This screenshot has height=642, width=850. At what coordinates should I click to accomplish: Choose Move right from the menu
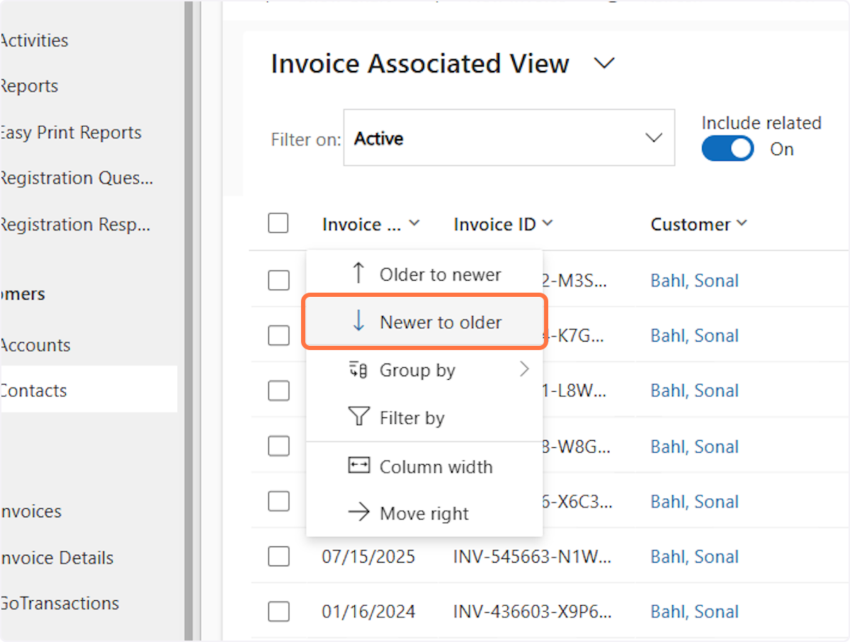pyautogui.click(x=424, y=513)
